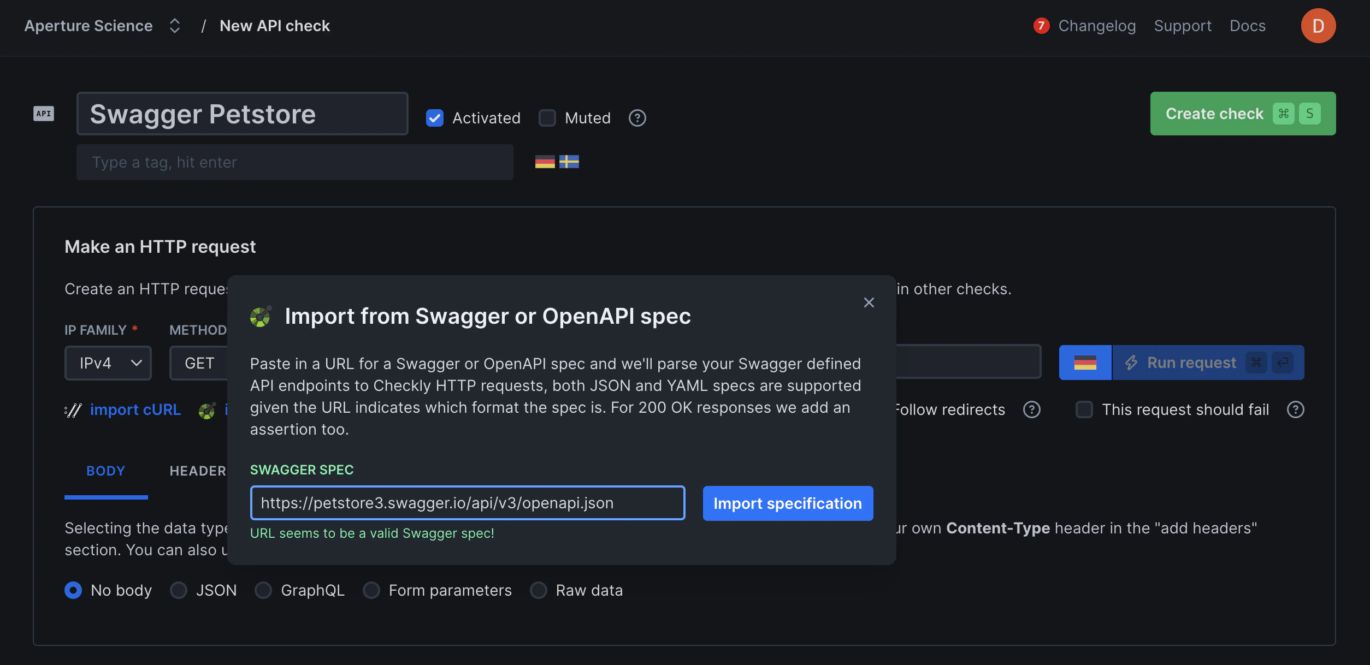The height and width of the screenshot is (665, 1370).
Task: Click the help icon beside Follow redirects
Action: 1032,409
